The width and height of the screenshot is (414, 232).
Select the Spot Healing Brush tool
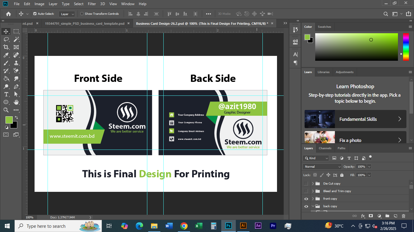pyautogui.click(x=16, y=55)
